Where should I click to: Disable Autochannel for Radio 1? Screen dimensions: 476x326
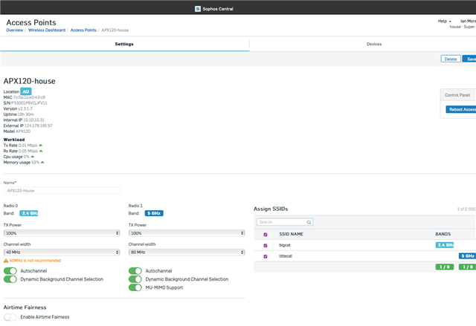(135, 271)
